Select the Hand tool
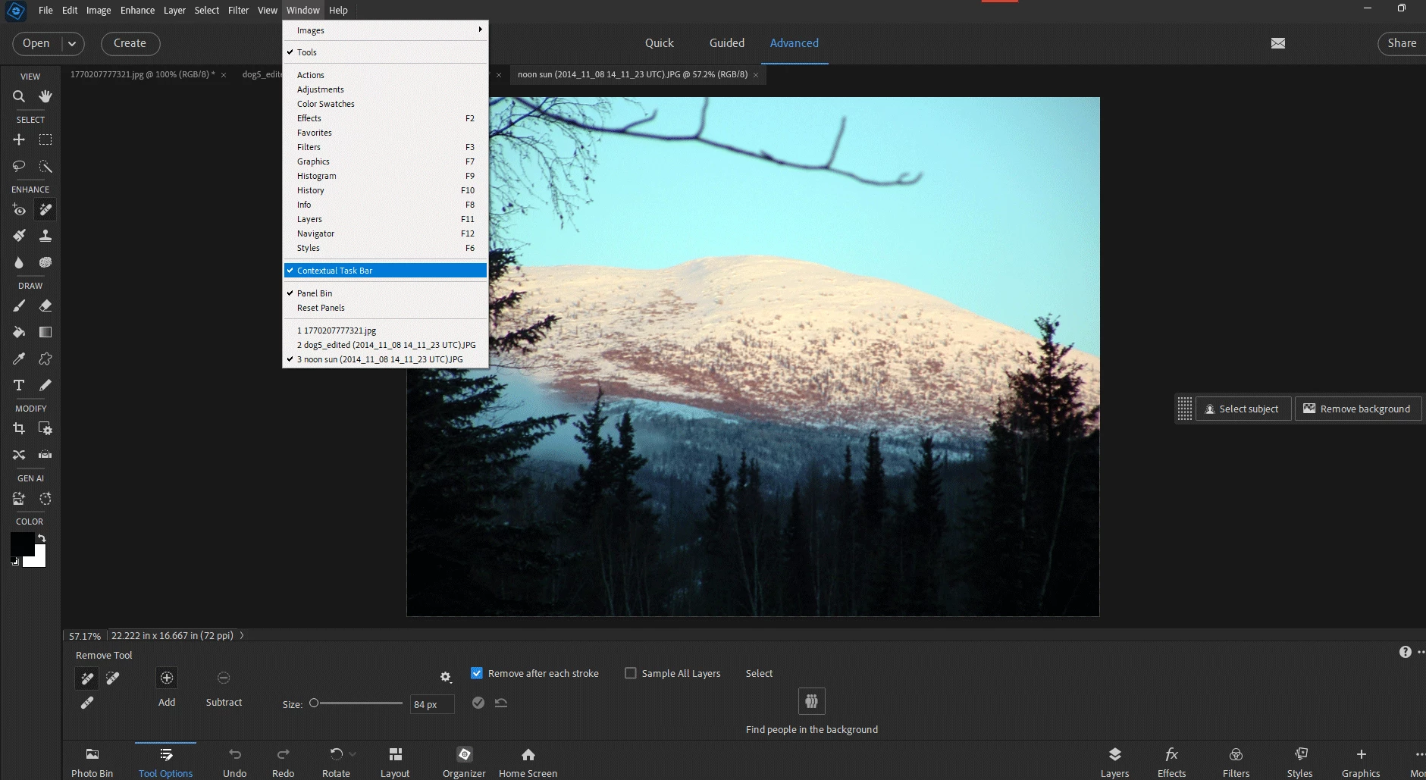This screenshot has width=1426, height=780. tap(45, 96)
